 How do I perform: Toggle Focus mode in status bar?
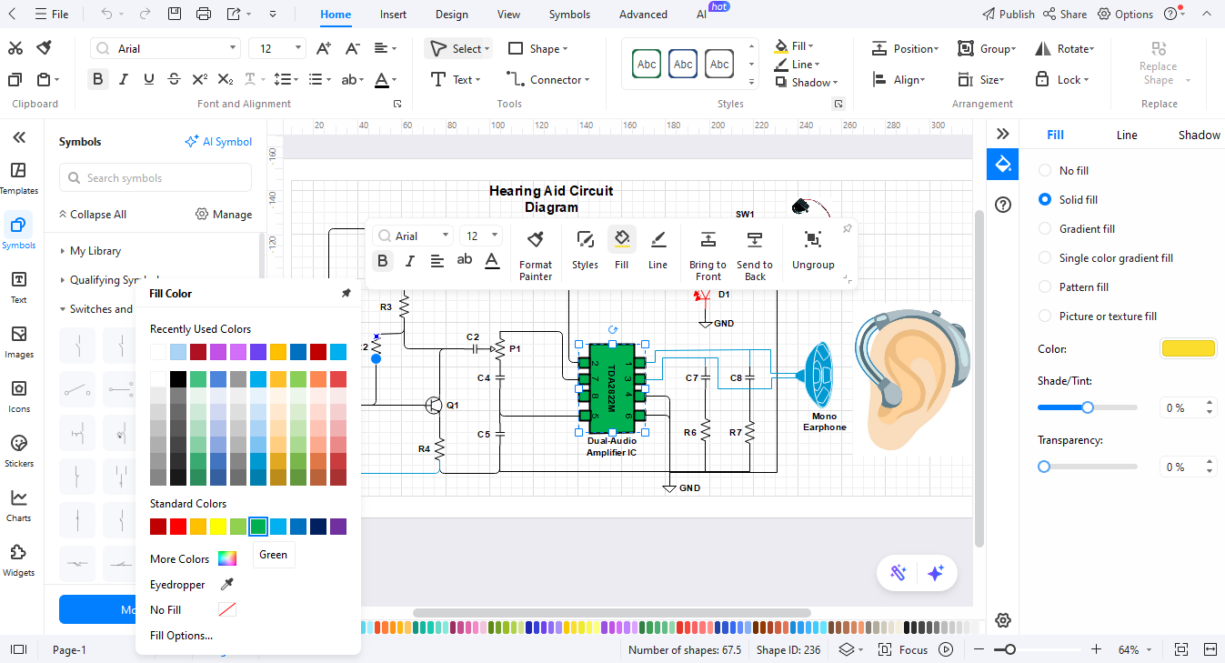tap(904, 649)
